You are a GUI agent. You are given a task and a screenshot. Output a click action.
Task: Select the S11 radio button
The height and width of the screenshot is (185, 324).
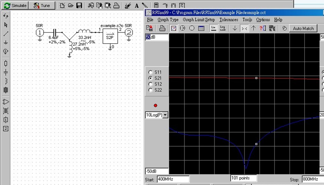click(150, 72)
